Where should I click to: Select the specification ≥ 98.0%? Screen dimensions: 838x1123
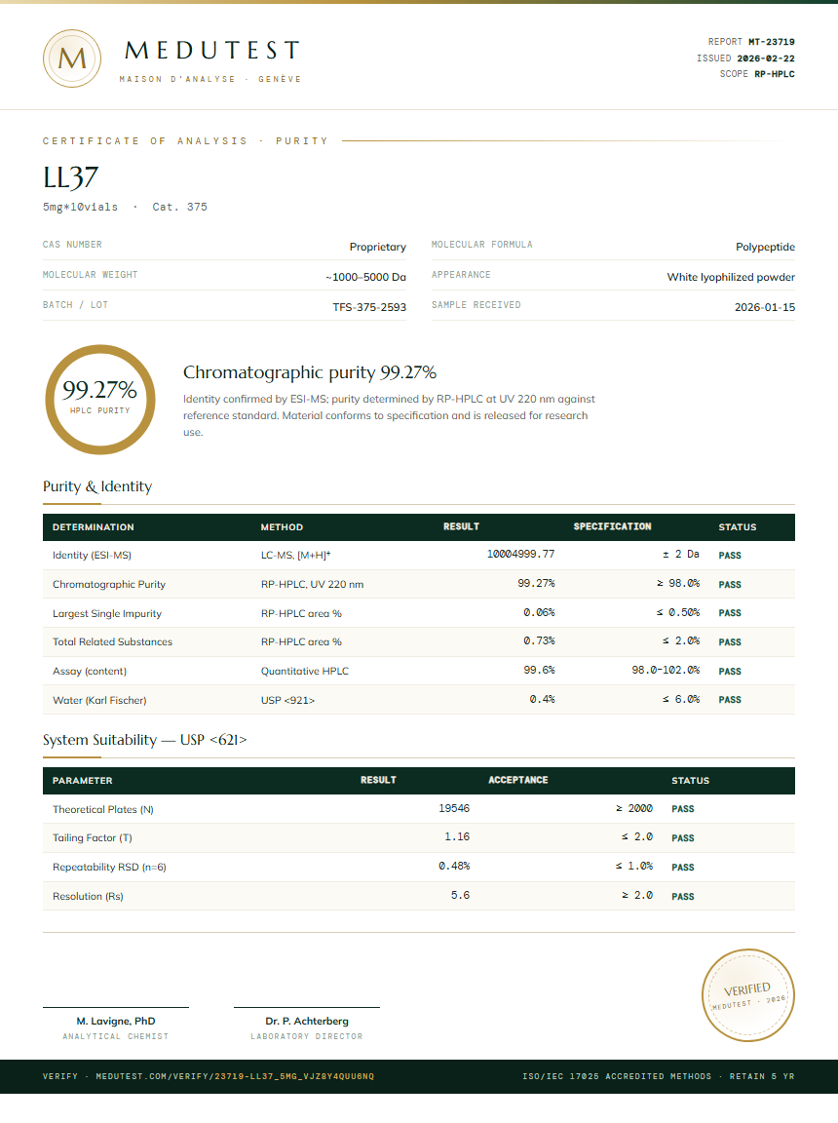coord(677,584)
